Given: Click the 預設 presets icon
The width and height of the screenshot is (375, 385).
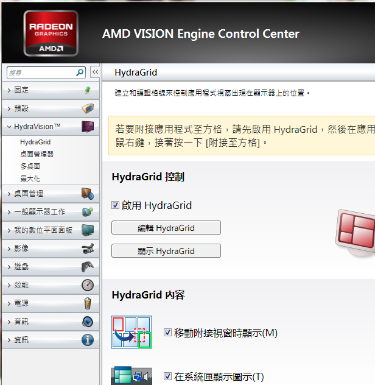Looking at the screenshot, I should (88, 108).
